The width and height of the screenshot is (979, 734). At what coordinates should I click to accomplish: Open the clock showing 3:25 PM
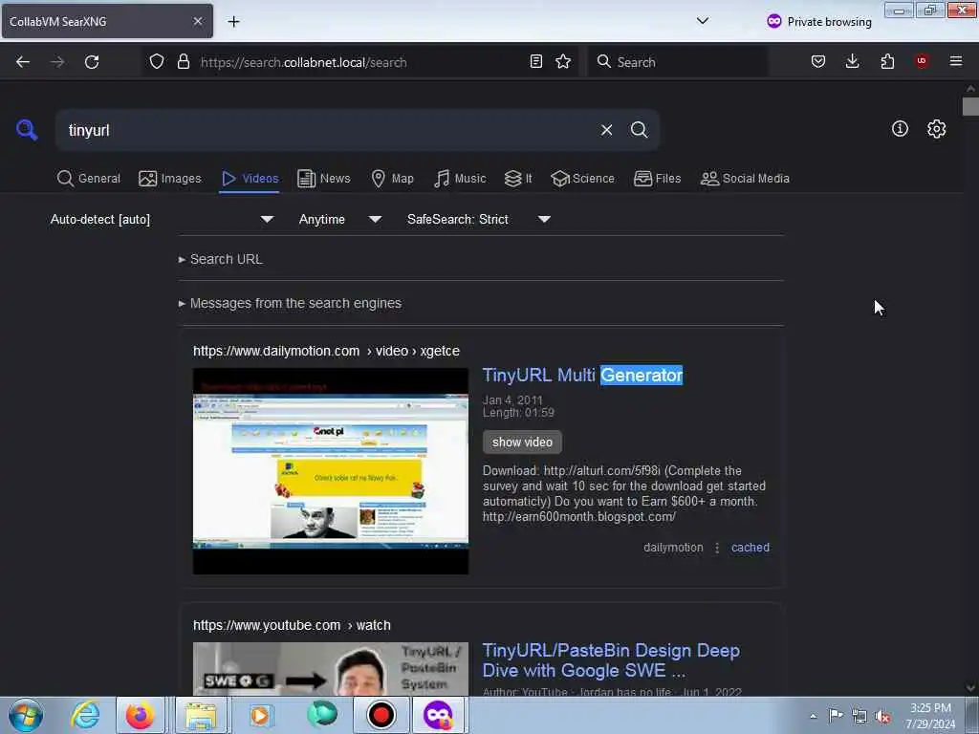pos(930,716)
